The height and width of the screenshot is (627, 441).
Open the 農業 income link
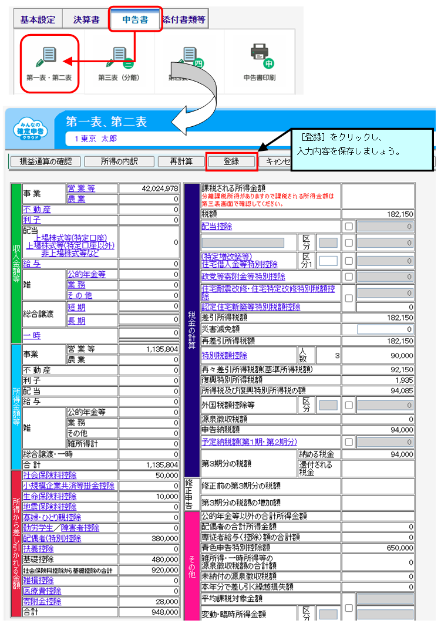tap(76, 199)
